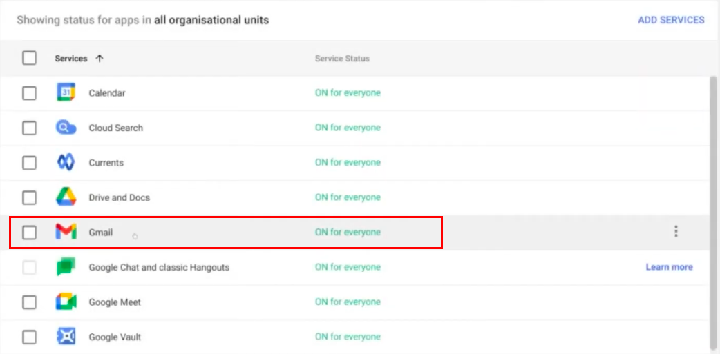
Task: Click 'ON for everyone' in Currents row
Action: (348, 163)
